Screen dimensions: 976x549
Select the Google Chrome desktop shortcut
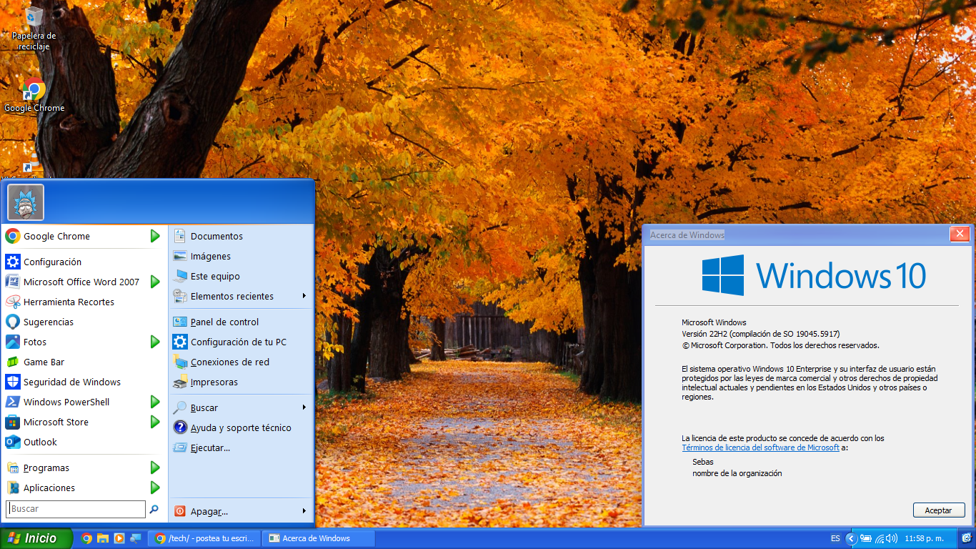[34, 95]
